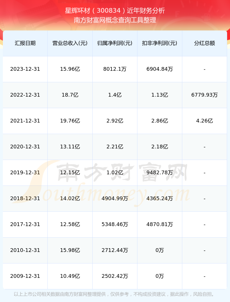Image resolution: width=230 pixels, height=302 pixels.
Task: Select the 1.02亿 net profit cell
Action: click(115, 173)
